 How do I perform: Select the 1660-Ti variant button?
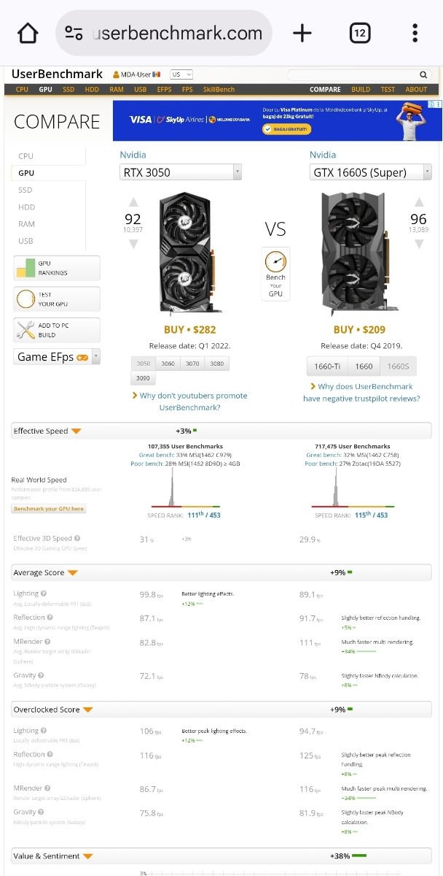pyautogui.click(x=327, y=366)
